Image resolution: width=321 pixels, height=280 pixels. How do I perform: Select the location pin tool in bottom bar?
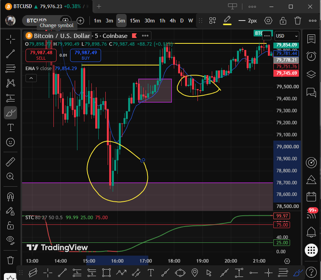pyautogui.click(x=195, y=273)
